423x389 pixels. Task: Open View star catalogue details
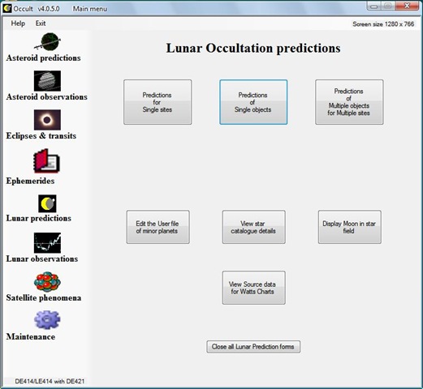(x=254, y=227)
